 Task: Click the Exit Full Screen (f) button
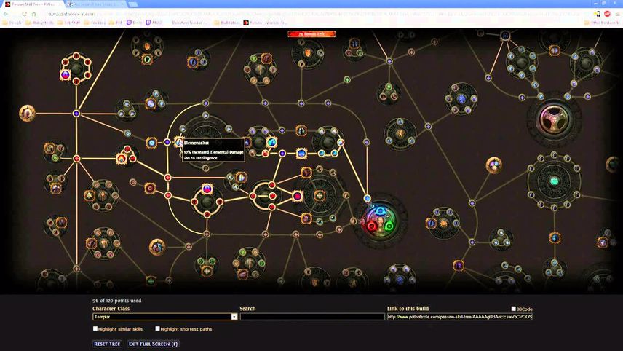pyautogui.click(x=153, y=344)
